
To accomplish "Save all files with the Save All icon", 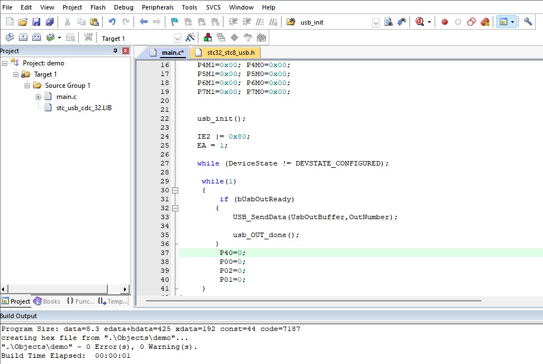I will [50, 22].
